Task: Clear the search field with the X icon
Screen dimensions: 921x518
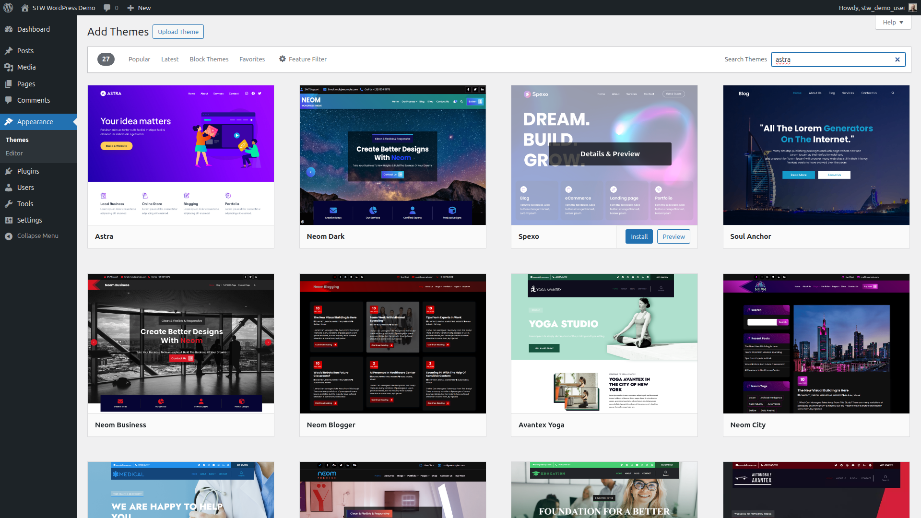Action: coord(897,59)
